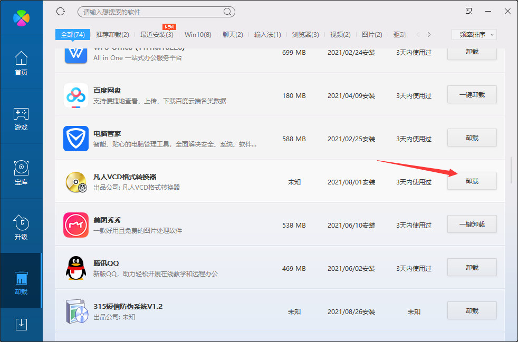This screenshot has height=342, width=518.
Task: Open the 宝库 software library section
Action: tap(21, 173)
